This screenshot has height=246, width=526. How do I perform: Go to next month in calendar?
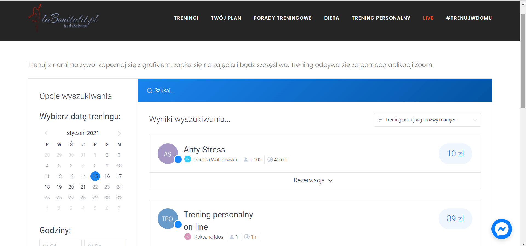(119, 133)
